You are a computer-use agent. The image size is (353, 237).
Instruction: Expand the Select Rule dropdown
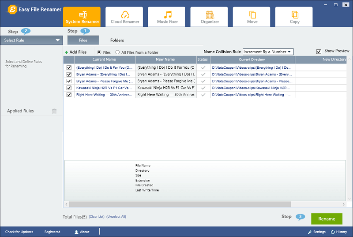coord(31,40)
